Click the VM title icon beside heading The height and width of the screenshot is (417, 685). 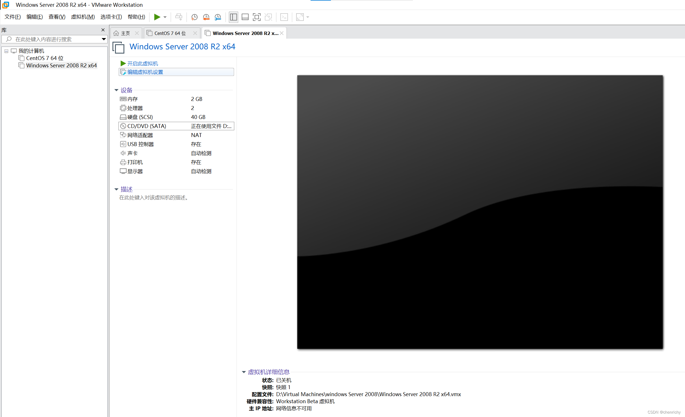tap(118, 47)
